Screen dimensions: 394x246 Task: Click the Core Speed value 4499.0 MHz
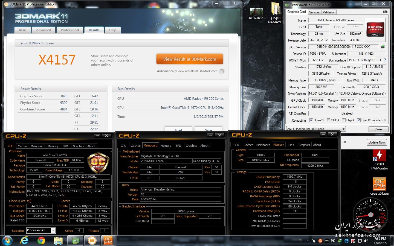(40, 206)
